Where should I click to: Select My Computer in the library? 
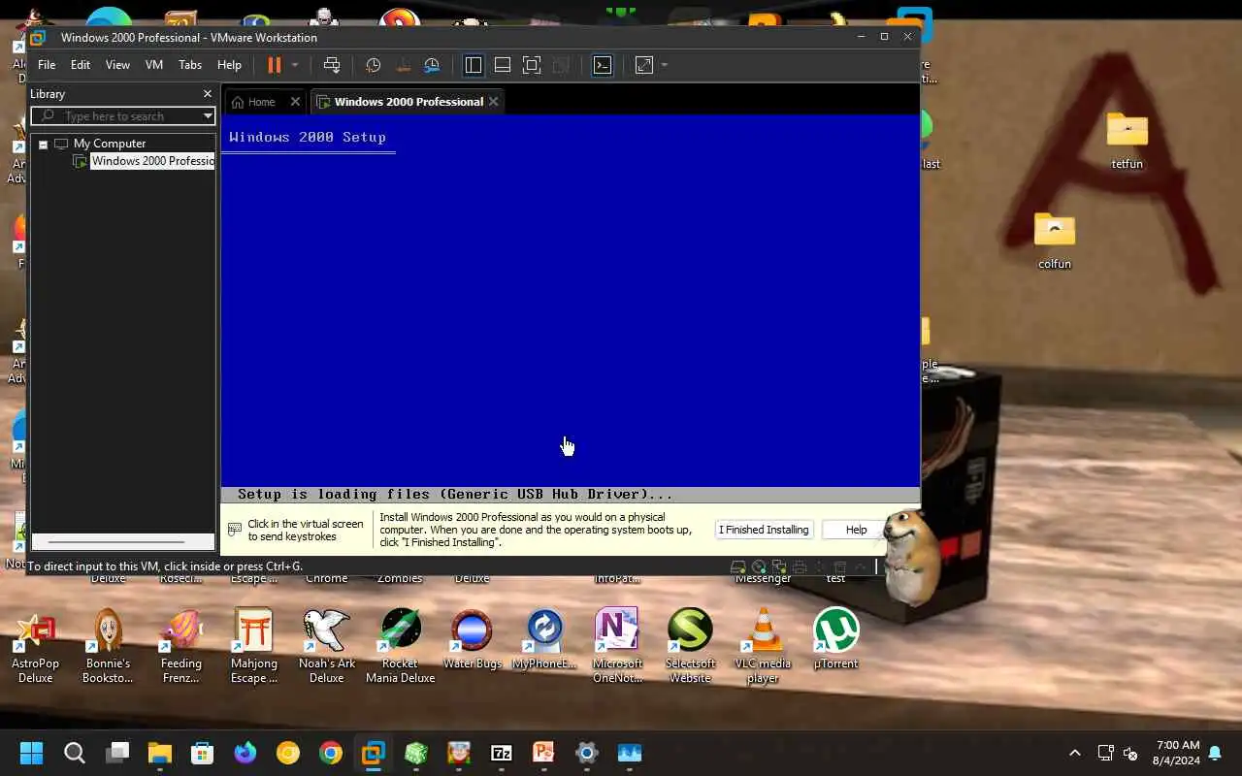[x=109, y=144]
